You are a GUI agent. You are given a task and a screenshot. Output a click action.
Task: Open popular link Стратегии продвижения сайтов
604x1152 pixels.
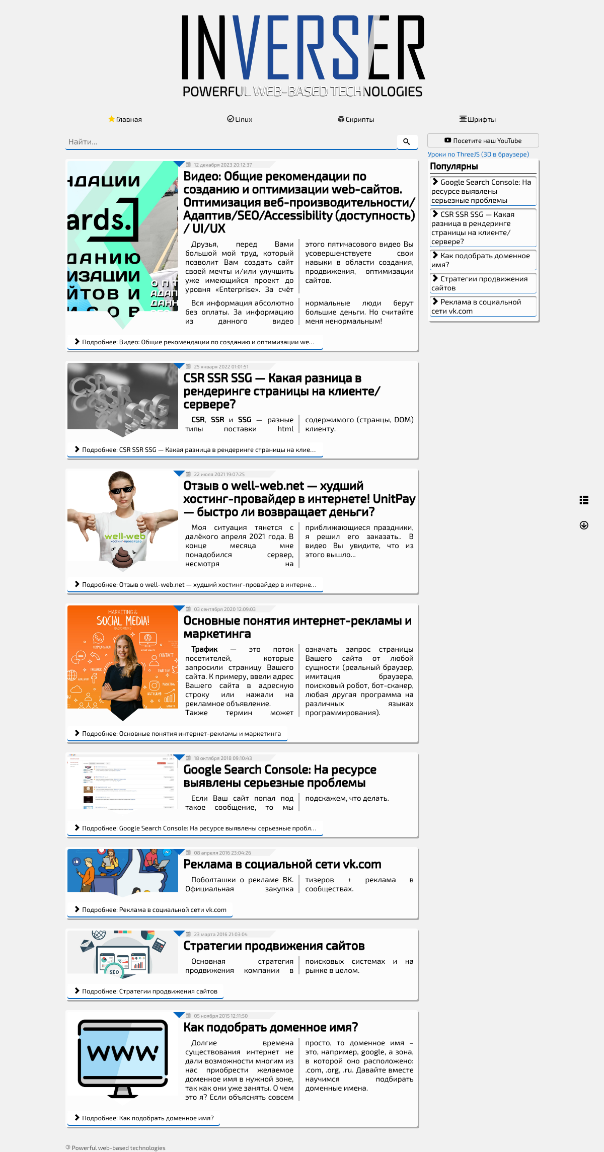click(x=483, y=283)
